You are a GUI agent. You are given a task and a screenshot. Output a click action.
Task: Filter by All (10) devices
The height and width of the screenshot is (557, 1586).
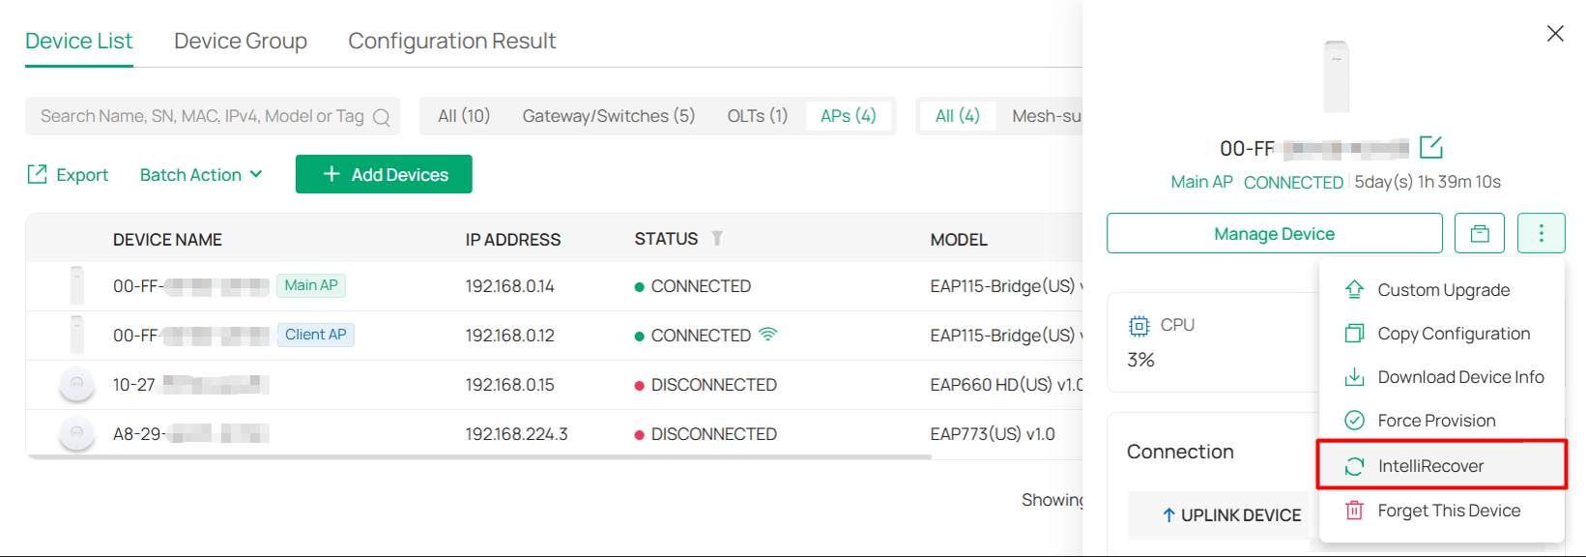pos(464,116)
